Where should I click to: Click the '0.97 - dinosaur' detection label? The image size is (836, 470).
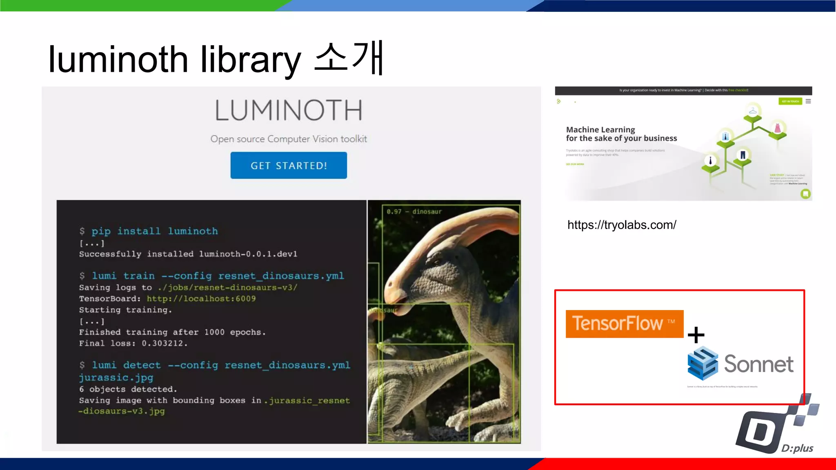click(x=414, y=212)
